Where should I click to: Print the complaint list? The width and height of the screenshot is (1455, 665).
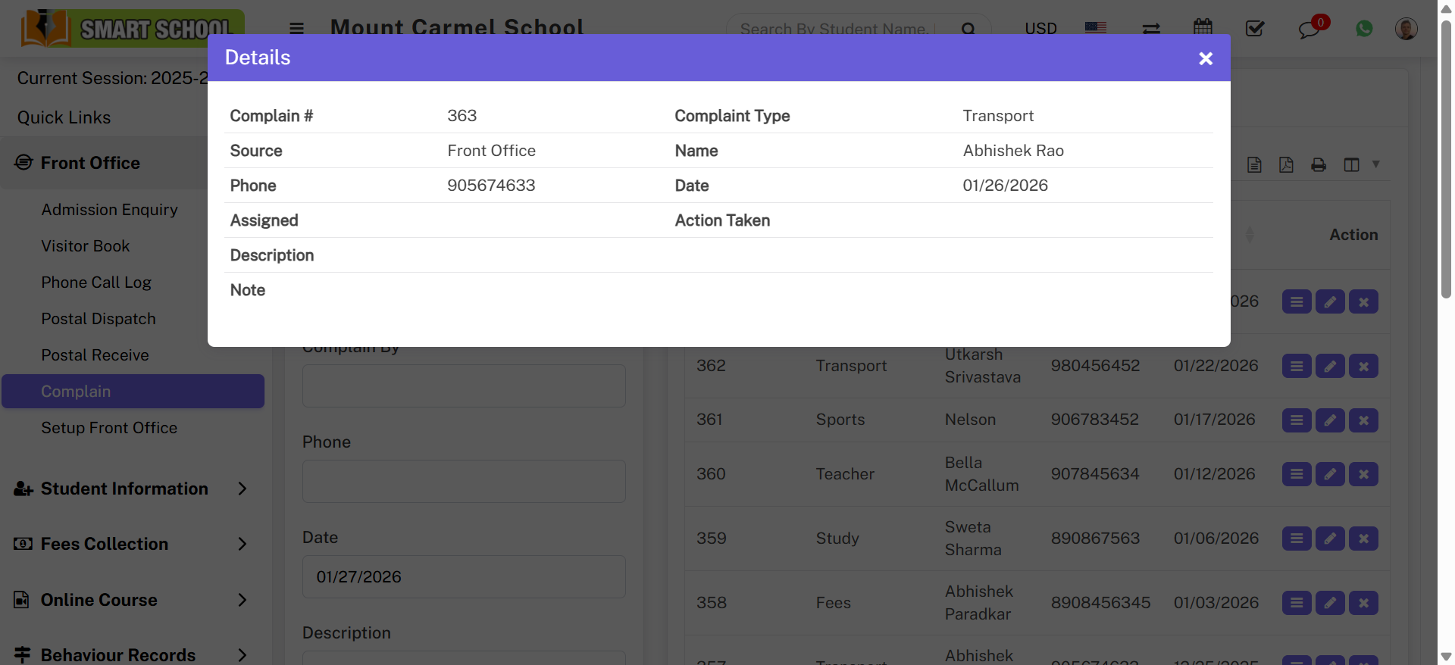tap(1319, 165)
